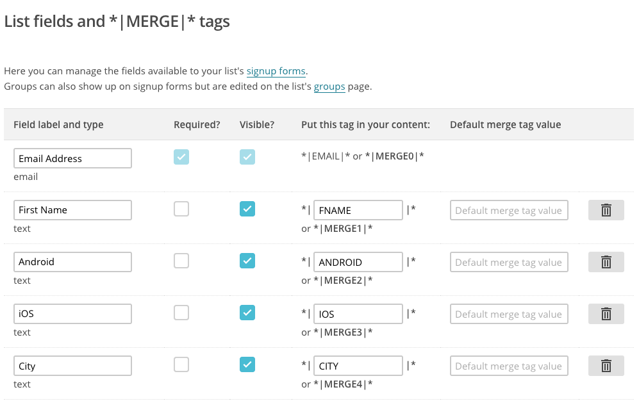Select the CITY merge tag input
The height and width of the screenshot is (408, 639).
click(x=358, y=366)
